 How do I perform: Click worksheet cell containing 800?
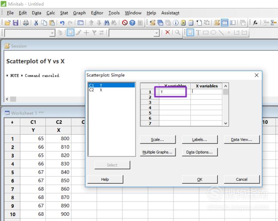(59, 139)
